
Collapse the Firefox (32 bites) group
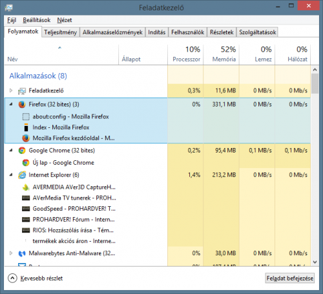[11, 104]
